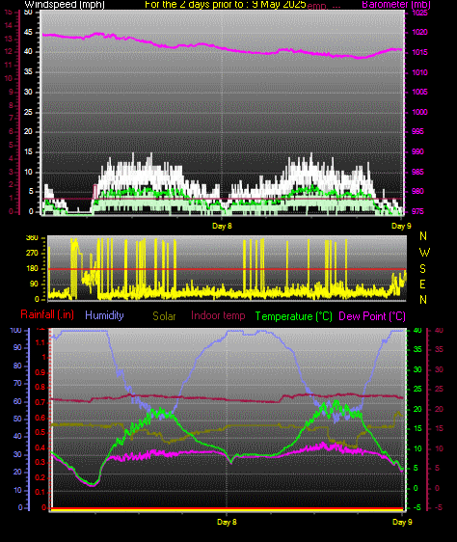
Task: Click the Windspeed (mph) axis title
Action: 65,5
